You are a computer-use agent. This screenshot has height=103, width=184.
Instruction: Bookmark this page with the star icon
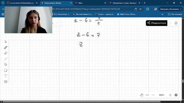point(140,9)
